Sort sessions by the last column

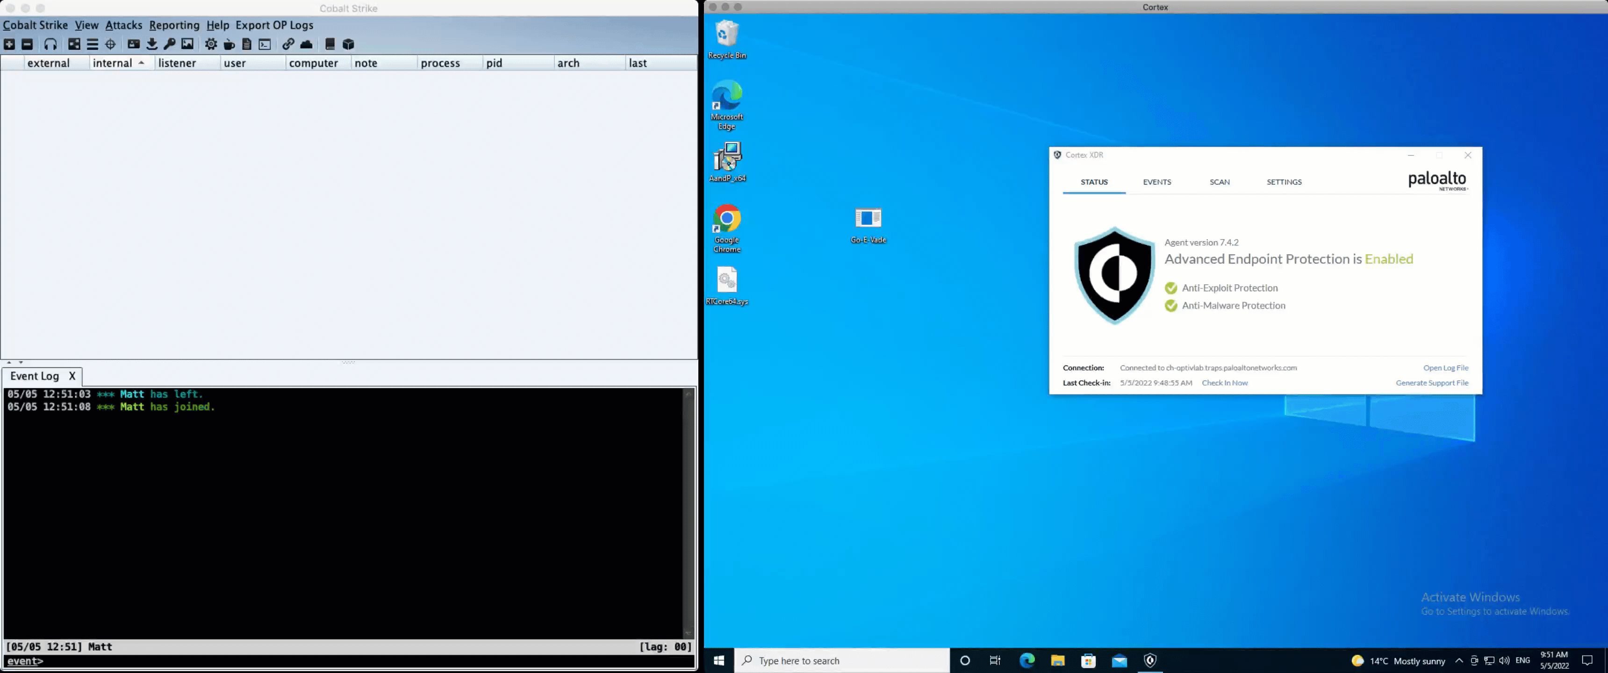click(x=661, y=63)
